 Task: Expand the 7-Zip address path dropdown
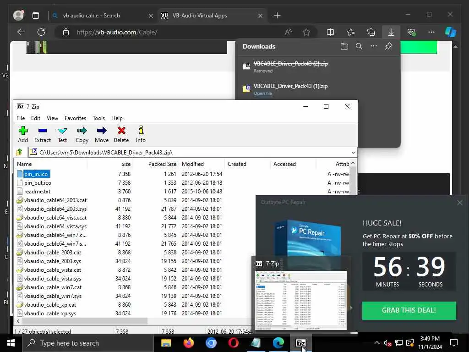[353, 152]
